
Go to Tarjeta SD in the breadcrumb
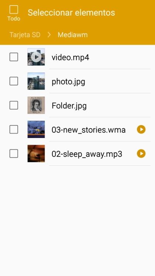point(25,35)
